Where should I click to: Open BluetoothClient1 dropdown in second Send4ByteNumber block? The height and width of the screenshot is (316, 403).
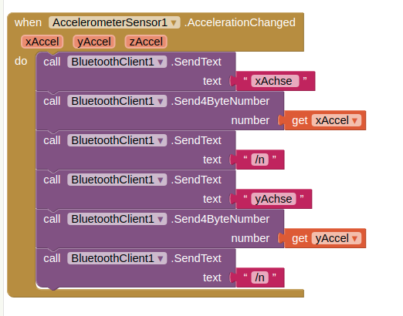tap(117, 219)
